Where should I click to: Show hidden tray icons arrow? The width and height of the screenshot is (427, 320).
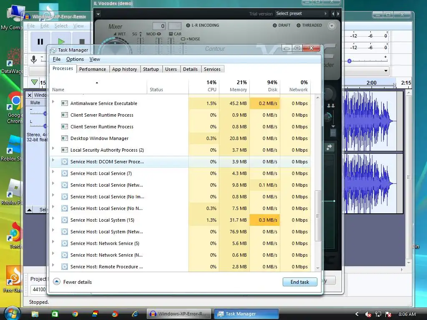[x=357, y=314]
